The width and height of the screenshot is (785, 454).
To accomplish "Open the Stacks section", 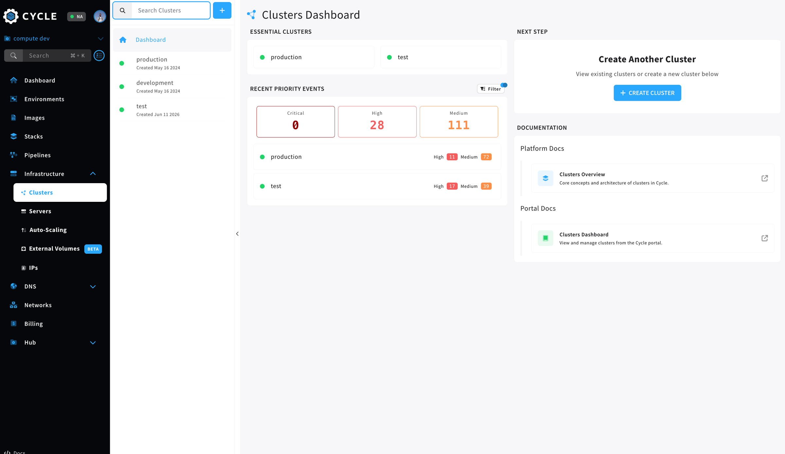I will [x=33, y=136].
